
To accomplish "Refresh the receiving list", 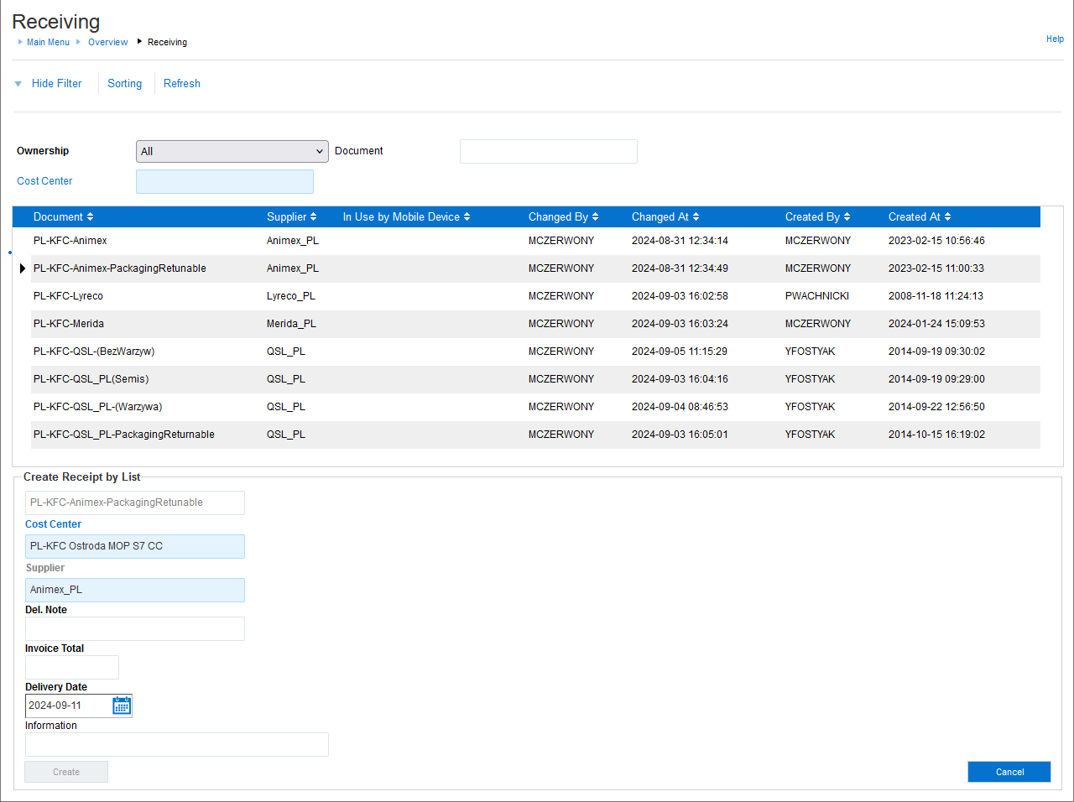I will 181,83.
